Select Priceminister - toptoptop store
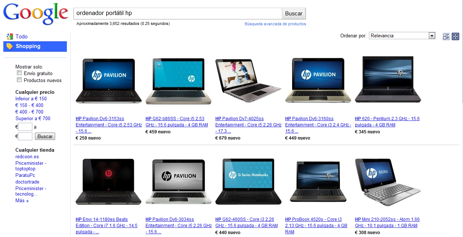Image resolution: width=463 pixels, height=237 pixels. 31,166
